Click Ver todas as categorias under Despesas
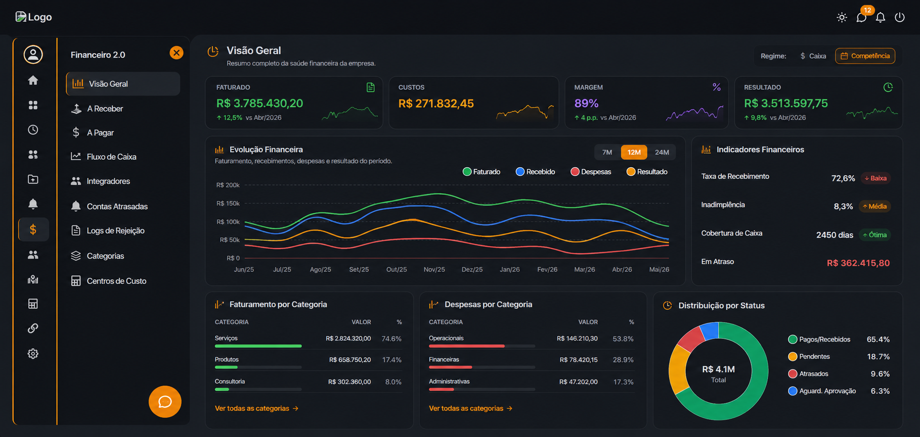The height and width of the screenshot is (437, 920). click(x=471, y=408)
